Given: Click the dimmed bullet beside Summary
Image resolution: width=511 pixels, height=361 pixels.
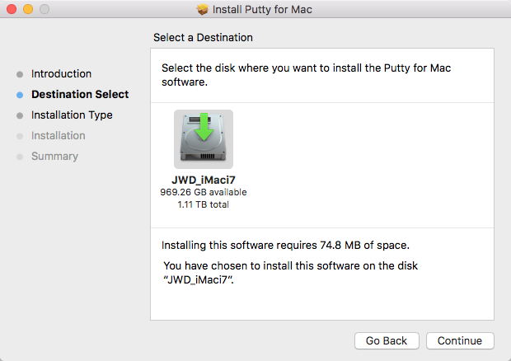Looking at the screenshot, I should (20, 157).
